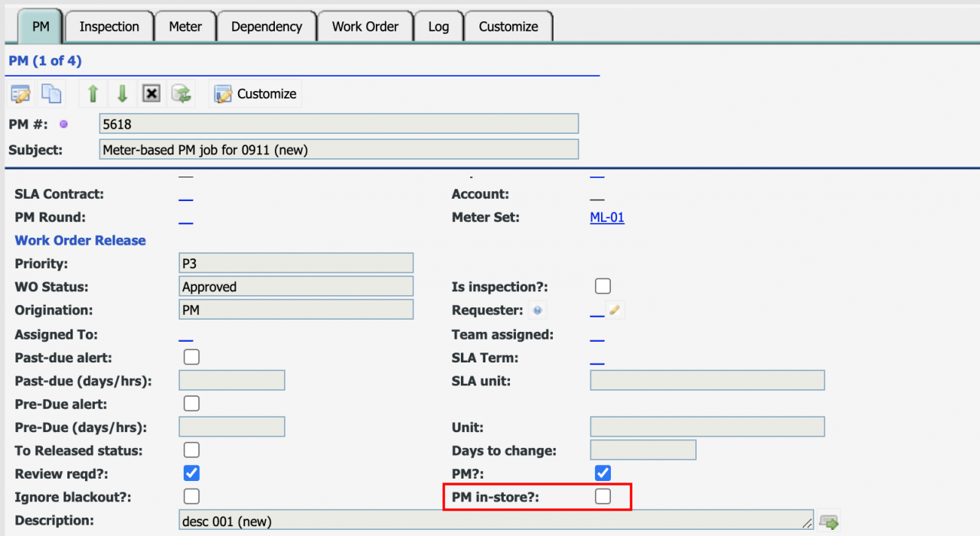Go to next record with green down arrow
The image size is (980, 536).
(122, 94)
